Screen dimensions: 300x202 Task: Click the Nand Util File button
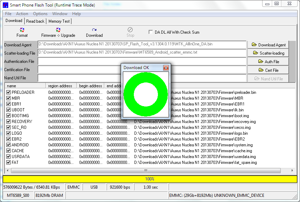pos(268,79)
